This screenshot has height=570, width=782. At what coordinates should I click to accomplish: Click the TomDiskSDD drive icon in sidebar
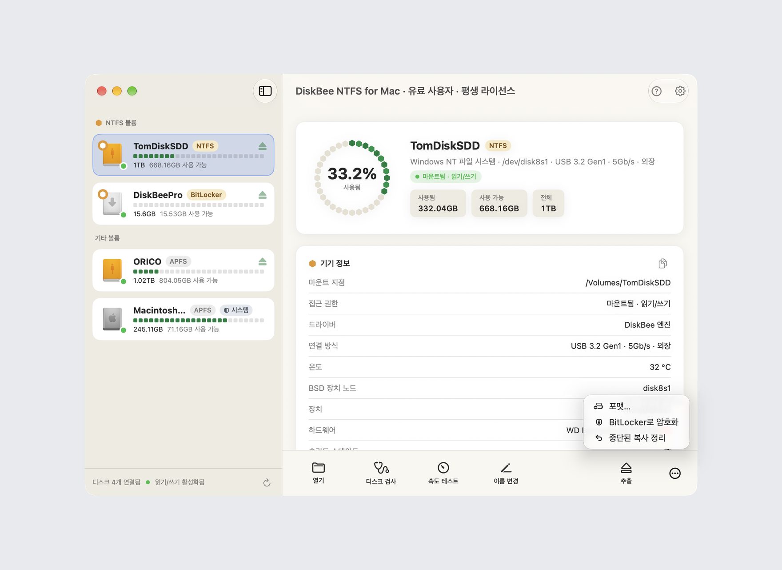pos(112,154)
